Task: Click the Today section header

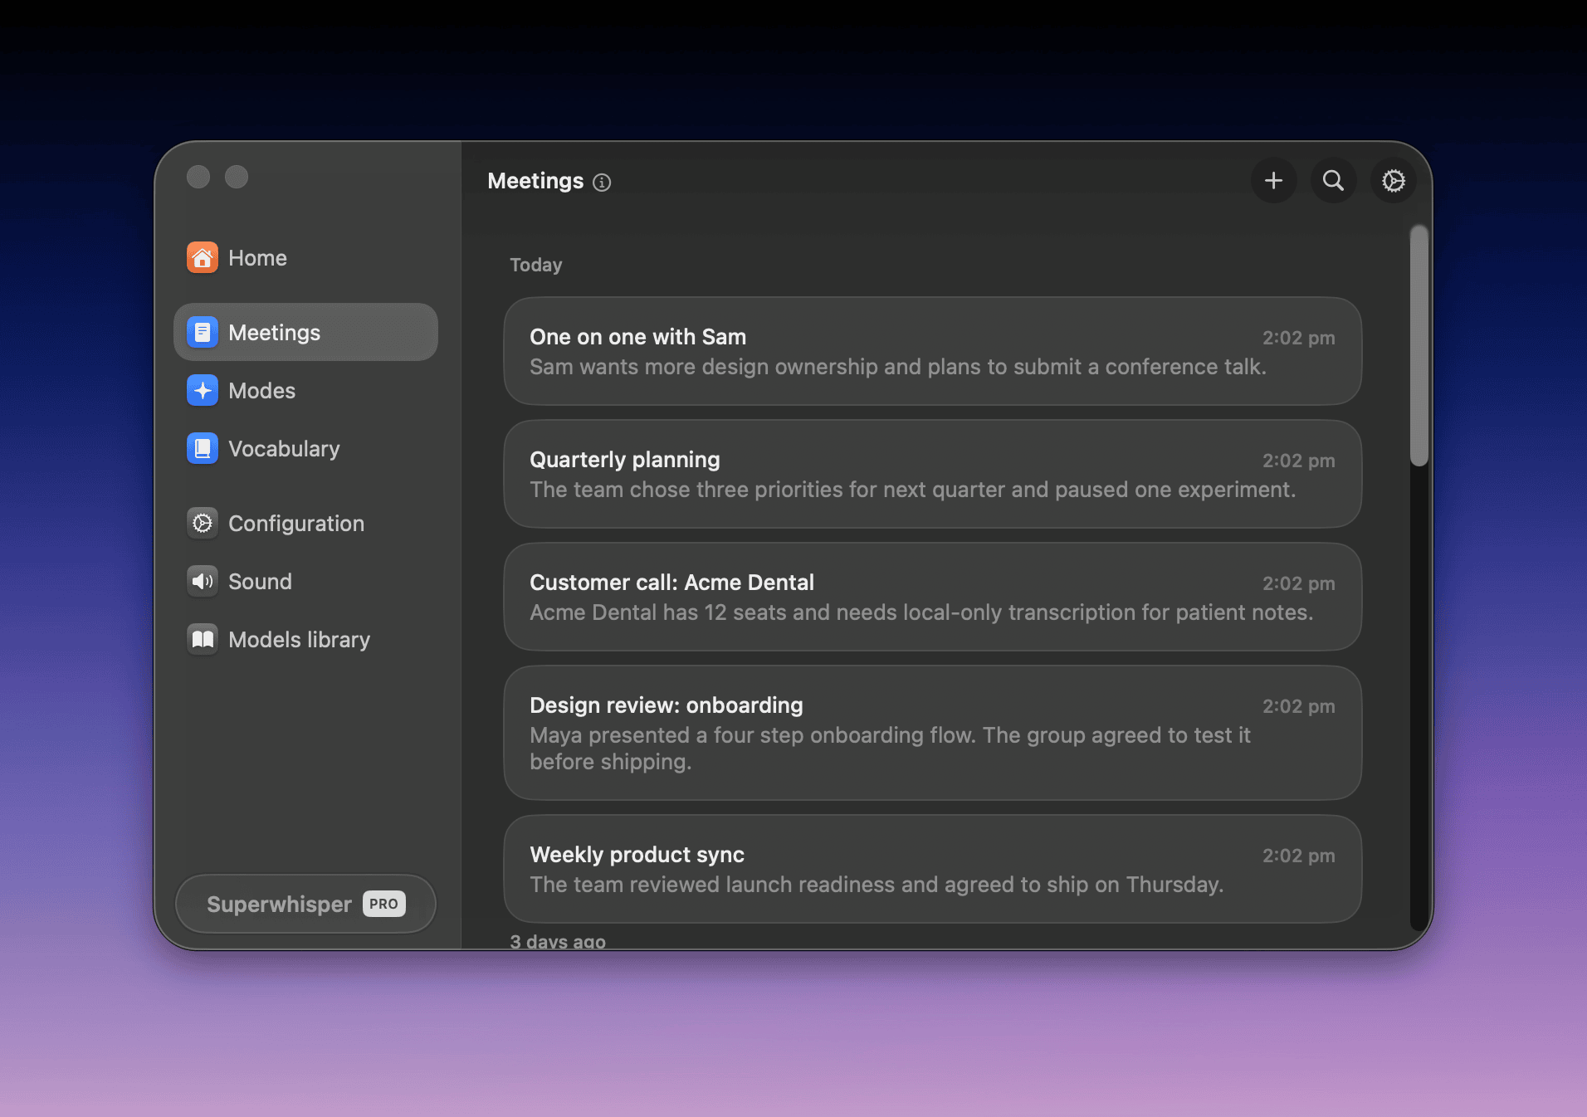Action: point(535,265)
